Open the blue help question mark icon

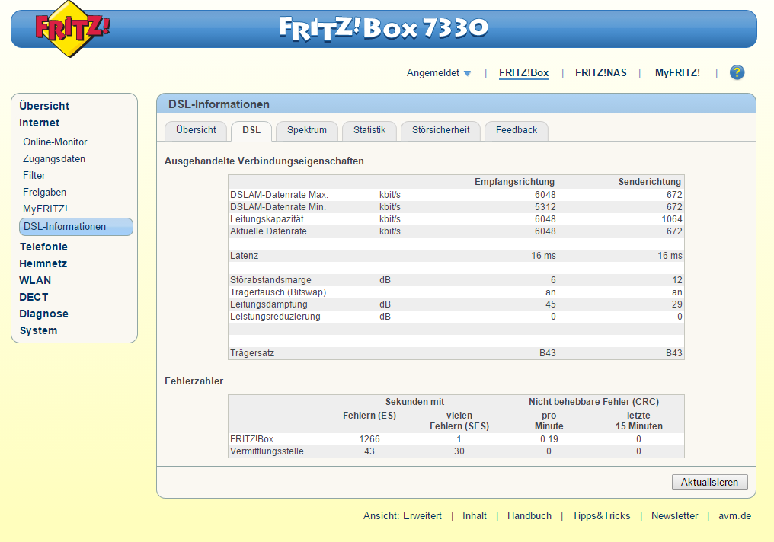[737, 72]
